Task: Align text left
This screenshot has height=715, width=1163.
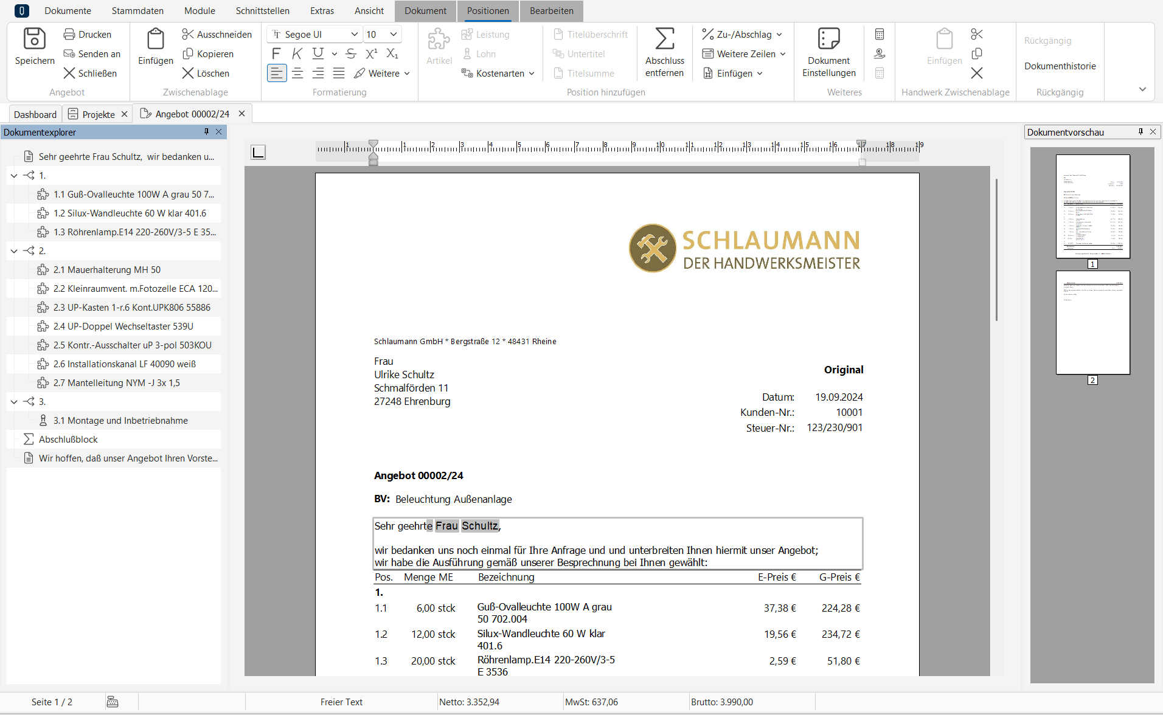Action: pyautogui.click(x=277, y=73)
